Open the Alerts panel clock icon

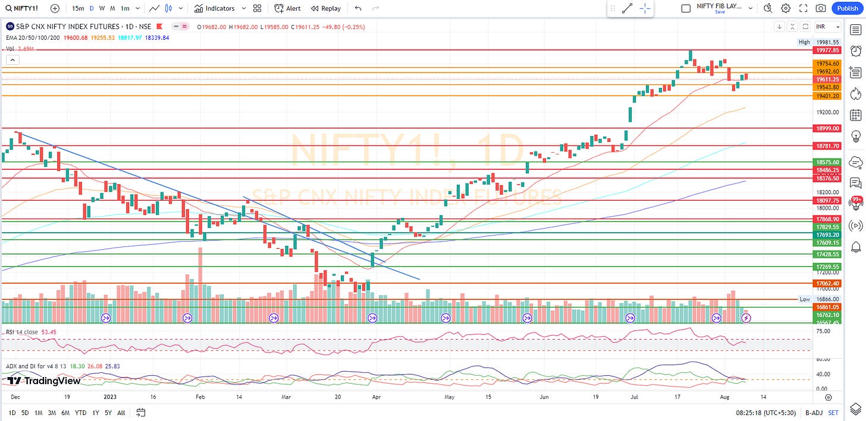[x=856, y=51]
